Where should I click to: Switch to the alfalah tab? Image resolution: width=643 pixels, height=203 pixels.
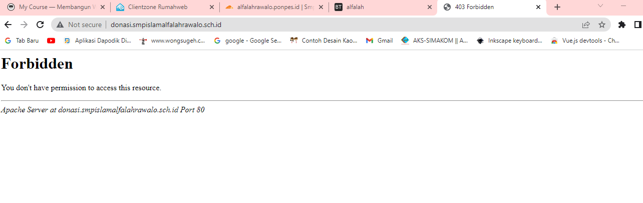click(x=383, y=7)
